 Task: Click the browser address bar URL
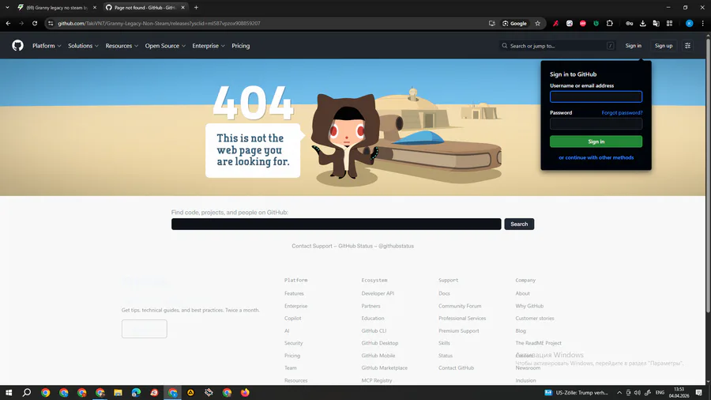[x=159, y=23]
